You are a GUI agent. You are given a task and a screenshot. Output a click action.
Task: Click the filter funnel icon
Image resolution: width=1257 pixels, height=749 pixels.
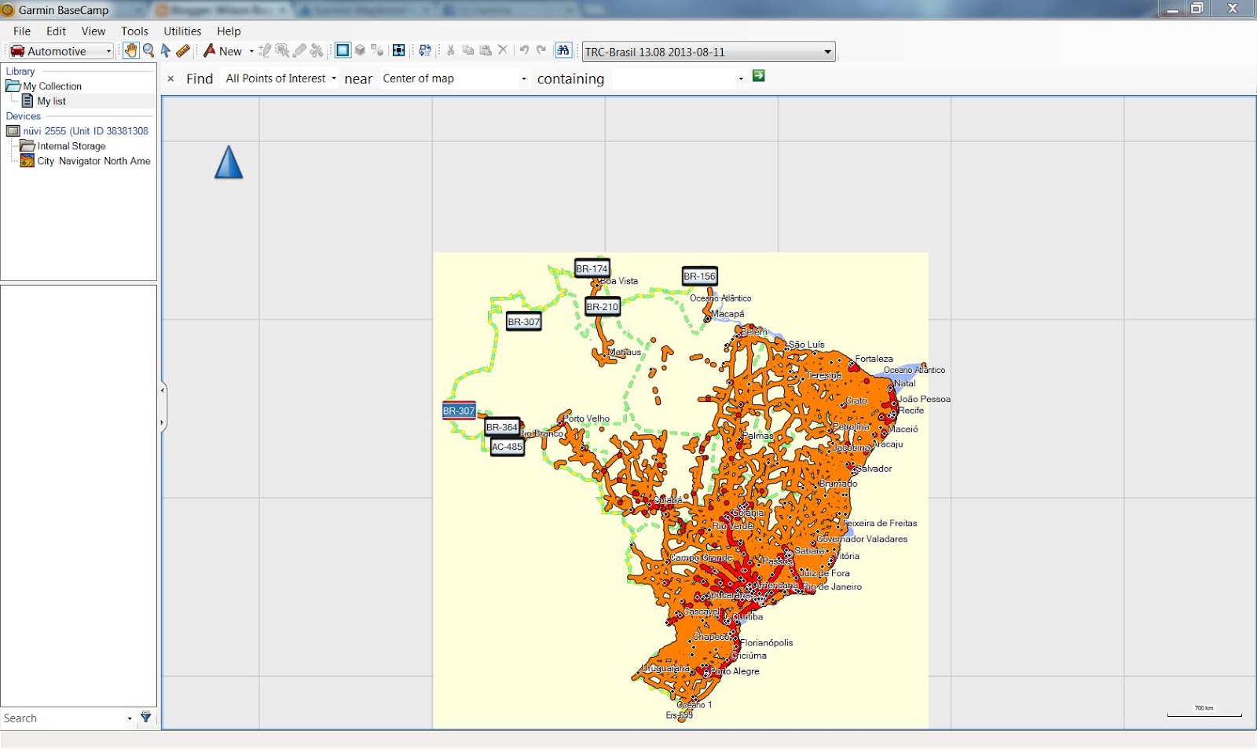point(145,717)
